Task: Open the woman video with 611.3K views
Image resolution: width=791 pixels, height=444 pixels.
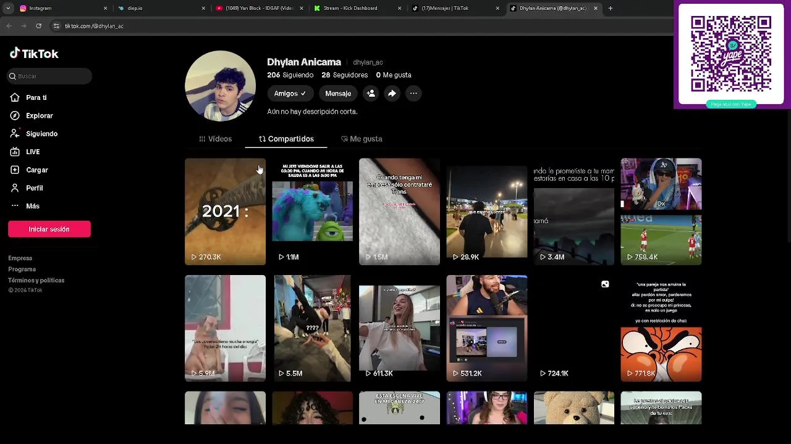Action: [399, 328]
